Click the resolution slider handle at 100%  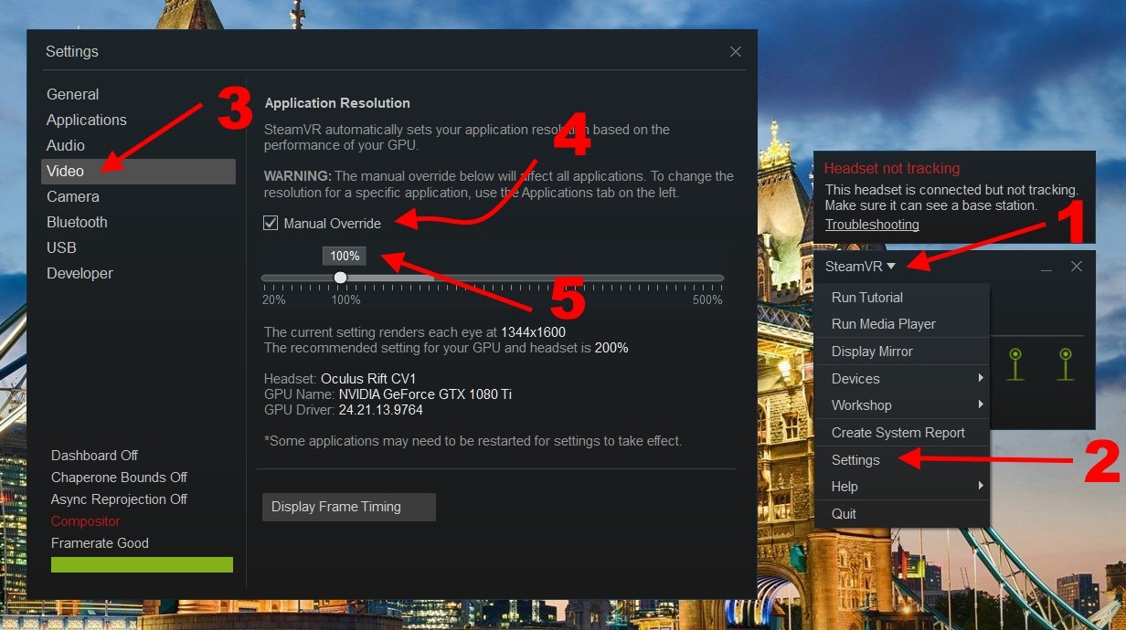[340, 278]
